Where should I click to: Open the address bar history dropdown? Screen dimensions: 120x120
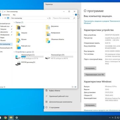48,18
